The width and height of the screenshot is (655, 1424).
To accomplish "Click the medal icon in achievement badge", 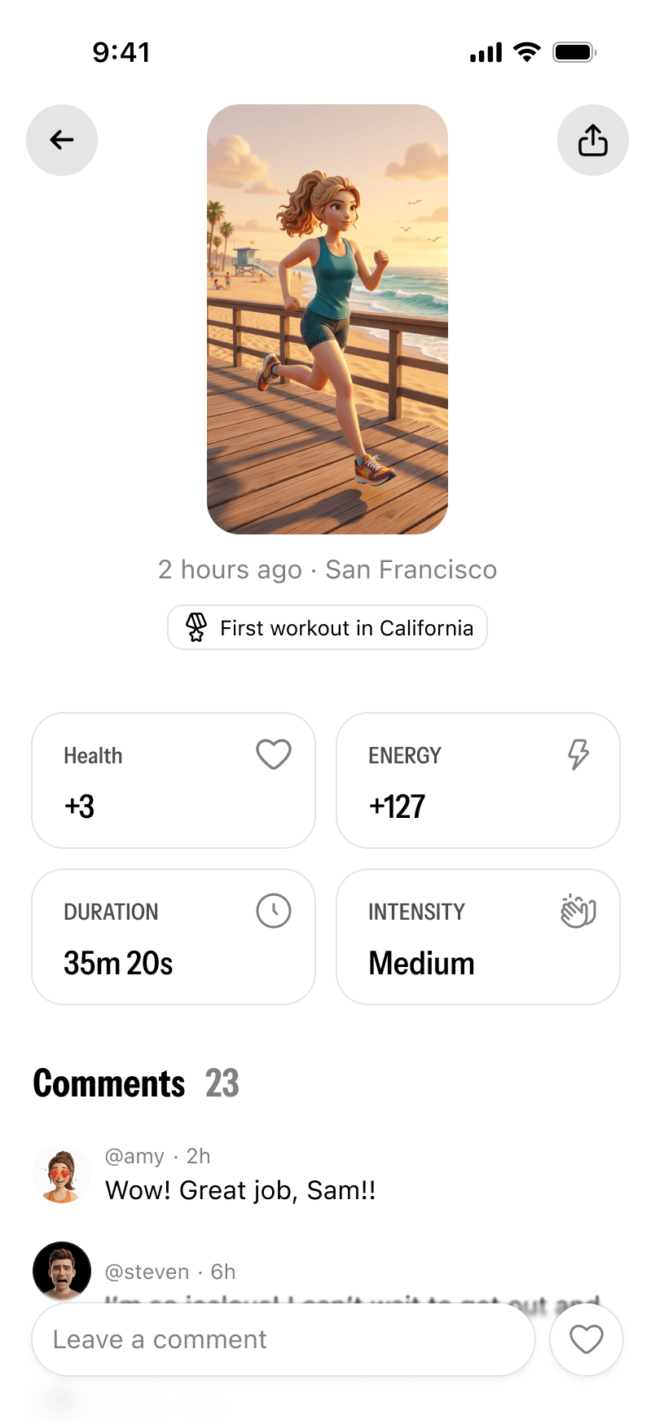I will 196,627.
